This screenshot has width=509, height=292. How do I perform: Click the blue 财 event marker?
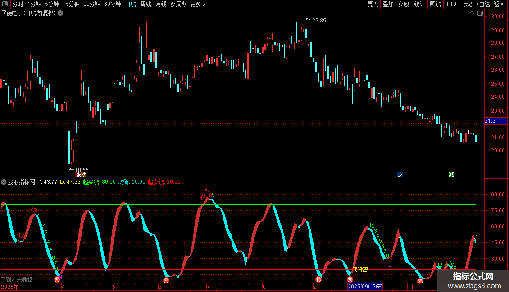(x=400, y=174)
